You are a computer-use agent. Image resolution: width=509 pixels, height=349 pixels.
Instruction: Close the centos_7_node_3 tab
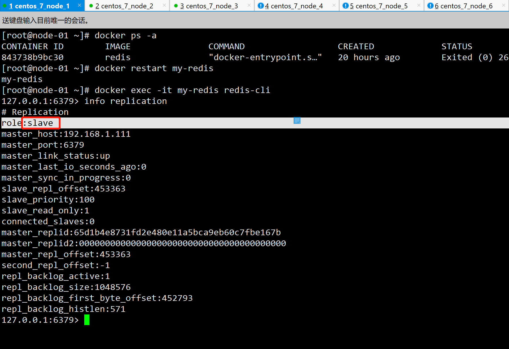pyautogui.click(x=249, y=5)
